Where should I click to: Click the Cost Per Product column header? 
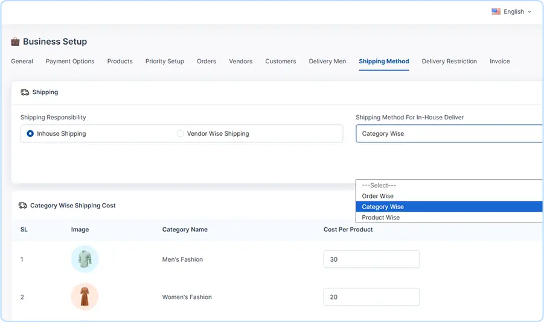pos(348,230)
